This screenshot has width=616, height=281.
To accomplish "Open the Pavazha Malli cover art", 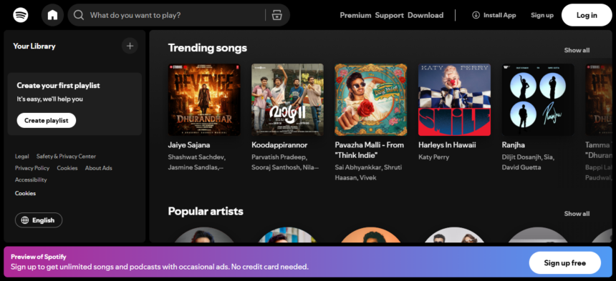I will [x=371, y=100].
